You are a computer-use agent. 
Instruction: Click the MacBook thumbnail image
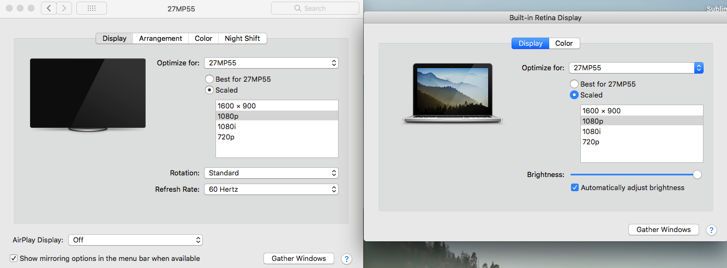point(453,93)
